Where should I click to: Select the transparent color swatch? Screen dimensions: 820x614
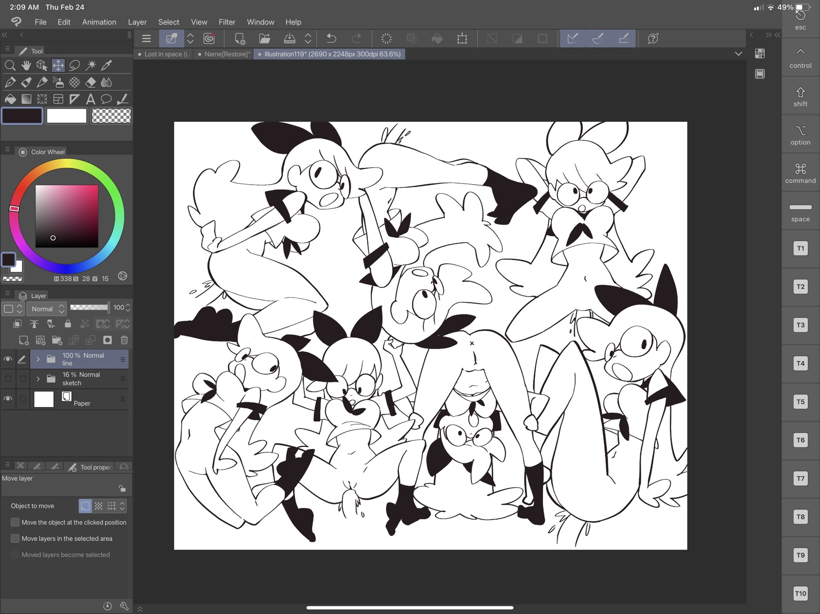point(112,116)
